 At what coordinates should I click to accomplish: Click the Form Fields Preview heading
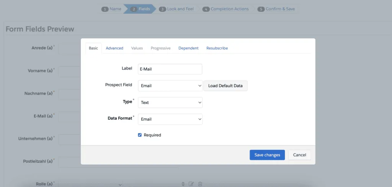(40, 29)
